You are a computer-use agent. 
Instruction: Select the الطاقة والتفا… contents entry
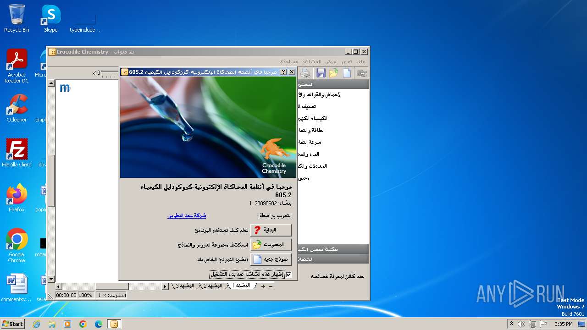pyautogui.click(x=311, y=130)
